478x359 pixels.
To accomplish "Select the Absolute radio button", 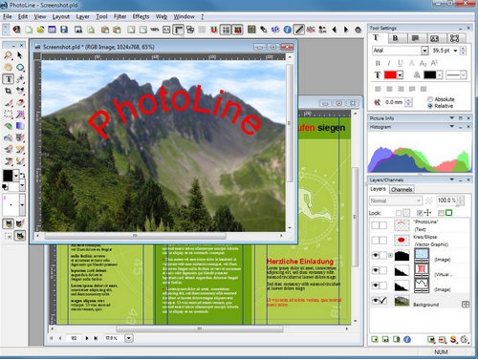I will coord(430,99).
